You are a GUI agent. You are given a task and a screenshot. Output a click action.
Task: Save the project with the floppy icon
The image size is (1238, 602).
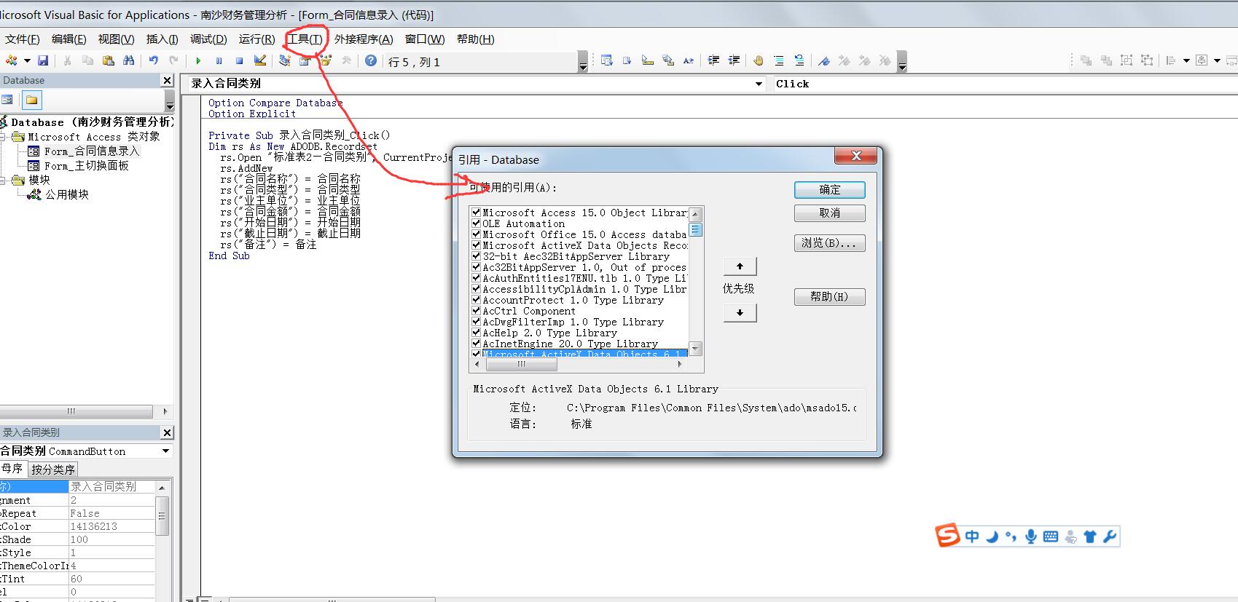[43, 60]
